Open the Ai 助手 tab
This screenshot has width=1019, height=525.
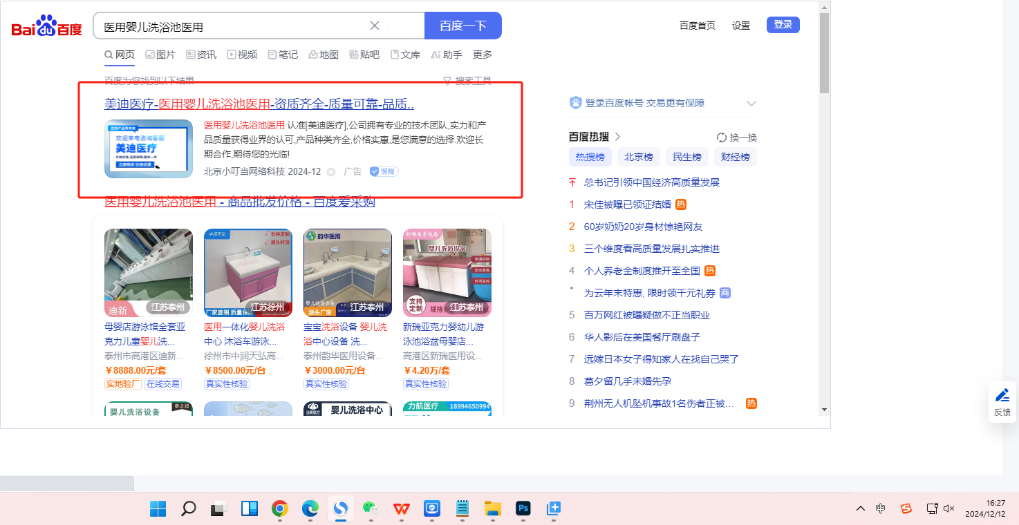(447, 55)
